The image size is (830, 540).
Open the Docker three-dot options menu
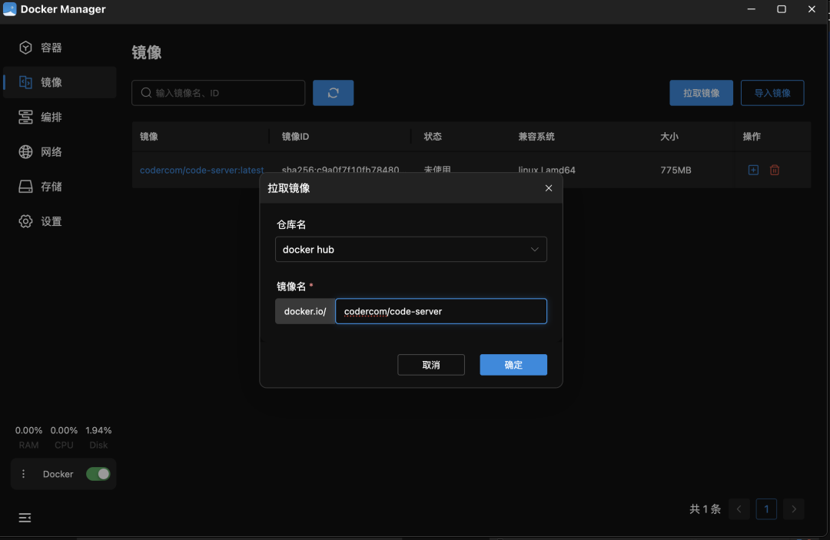(23, 474)
